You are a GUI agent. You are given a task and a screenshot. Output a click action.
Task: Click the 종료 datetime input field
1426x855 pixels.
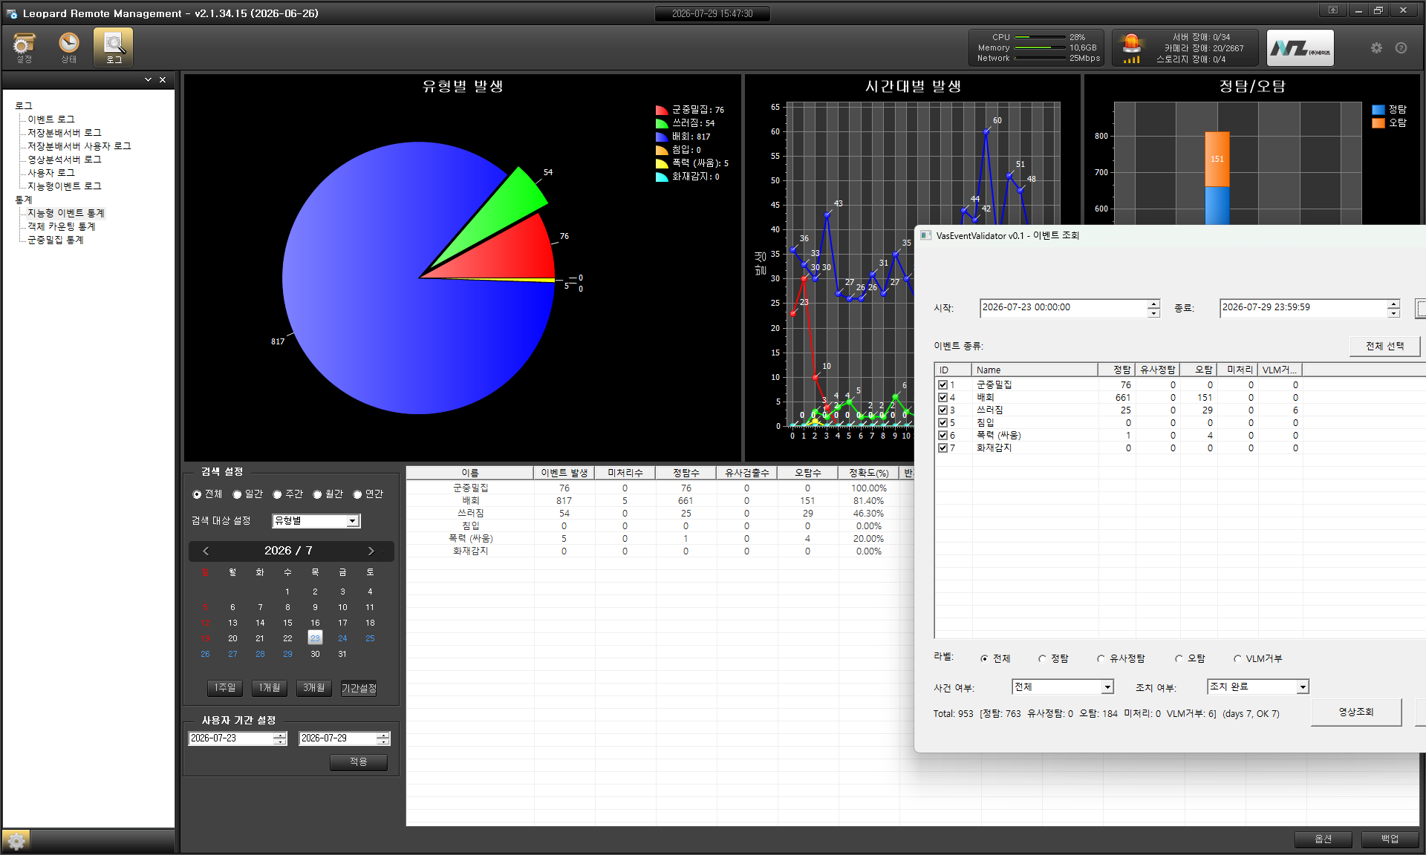(x=1303, y=308)
